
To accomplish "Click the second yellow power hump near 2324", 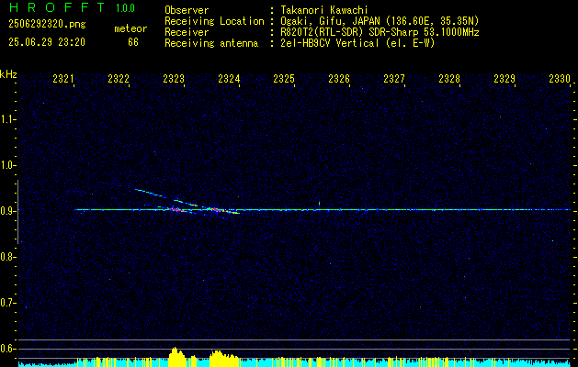I will coord(224,358).
